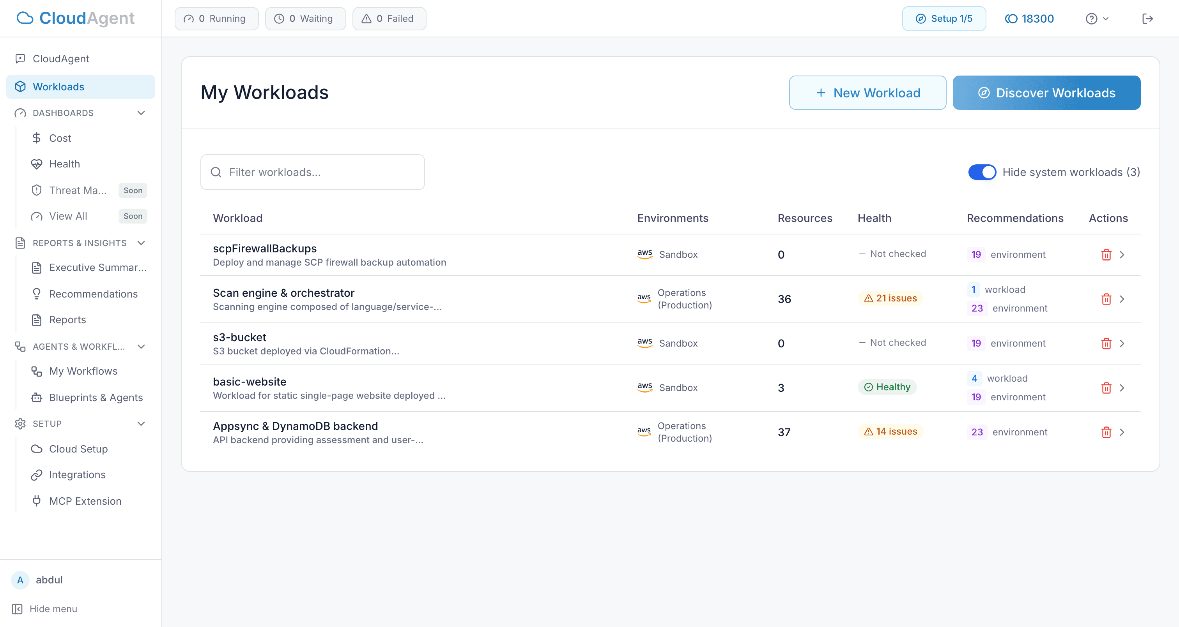1179x627 pixels.
Task: Open the Setup 1/5 progress button
Action: click(x=944, y=19)
